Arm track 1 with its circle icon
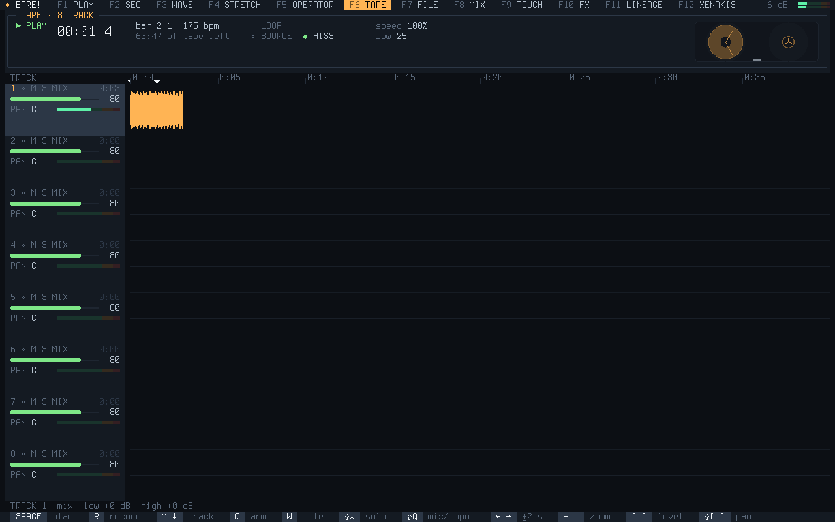This screenshot has height=522, width=835. [x=23, y=89]
